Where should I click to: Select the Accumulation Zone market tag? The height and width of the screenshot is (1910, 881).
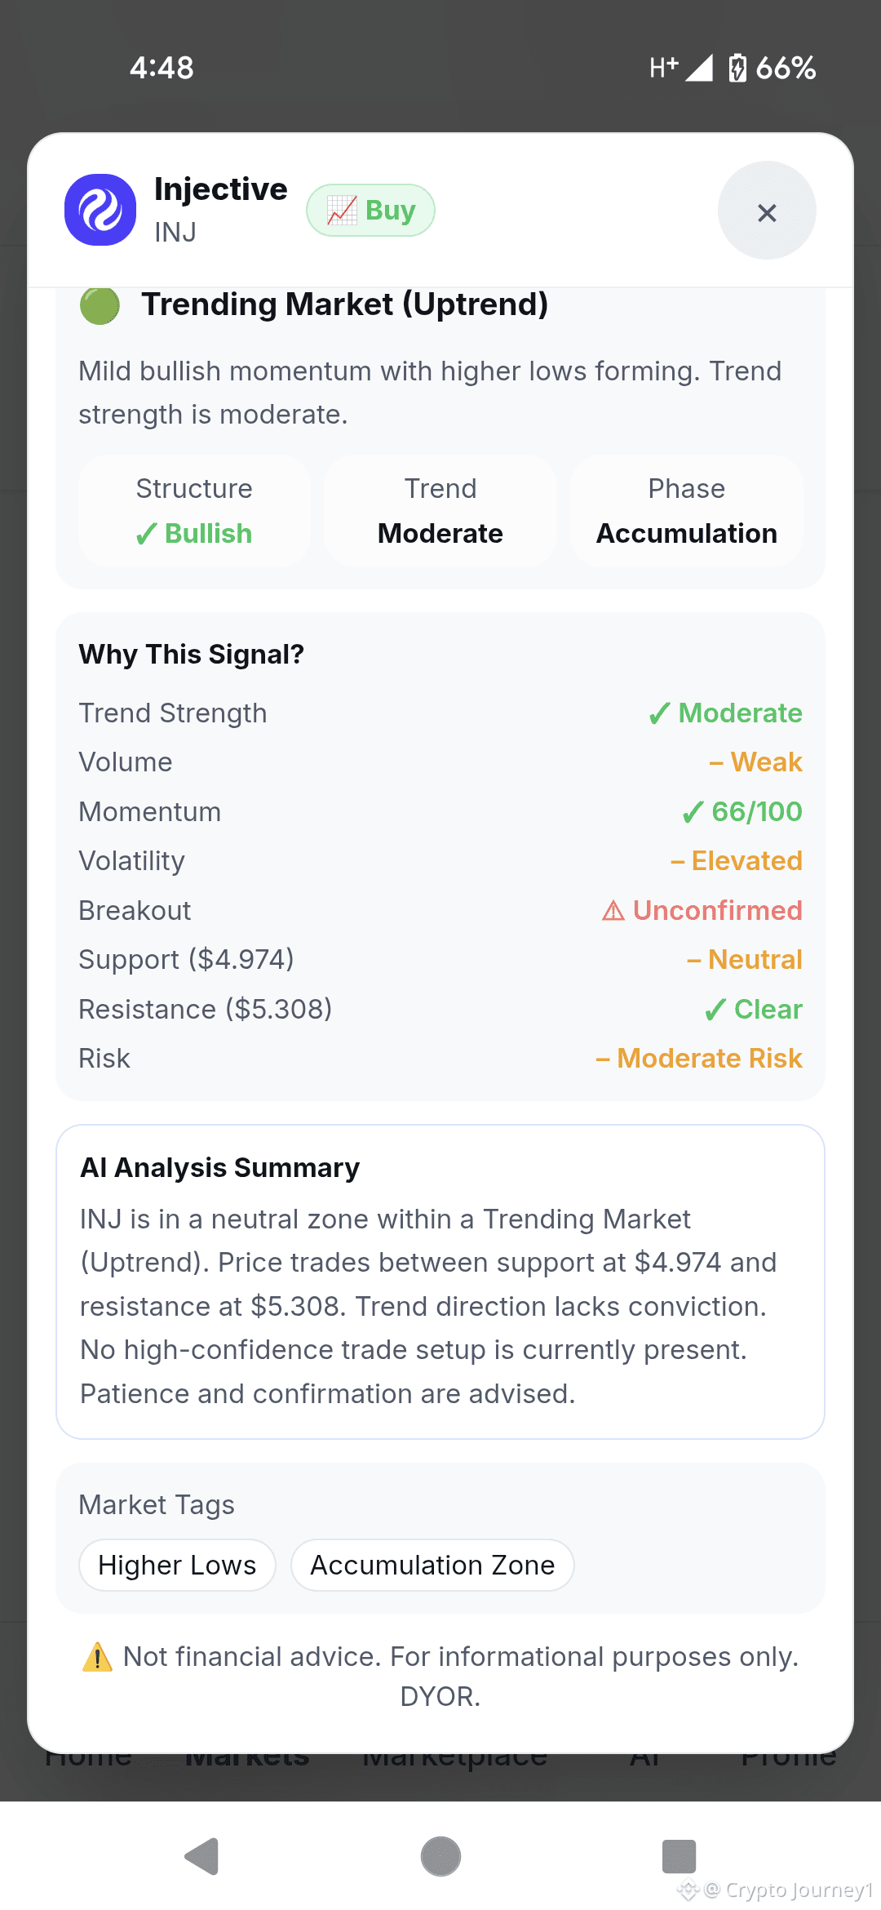[x=432, y=1565]
